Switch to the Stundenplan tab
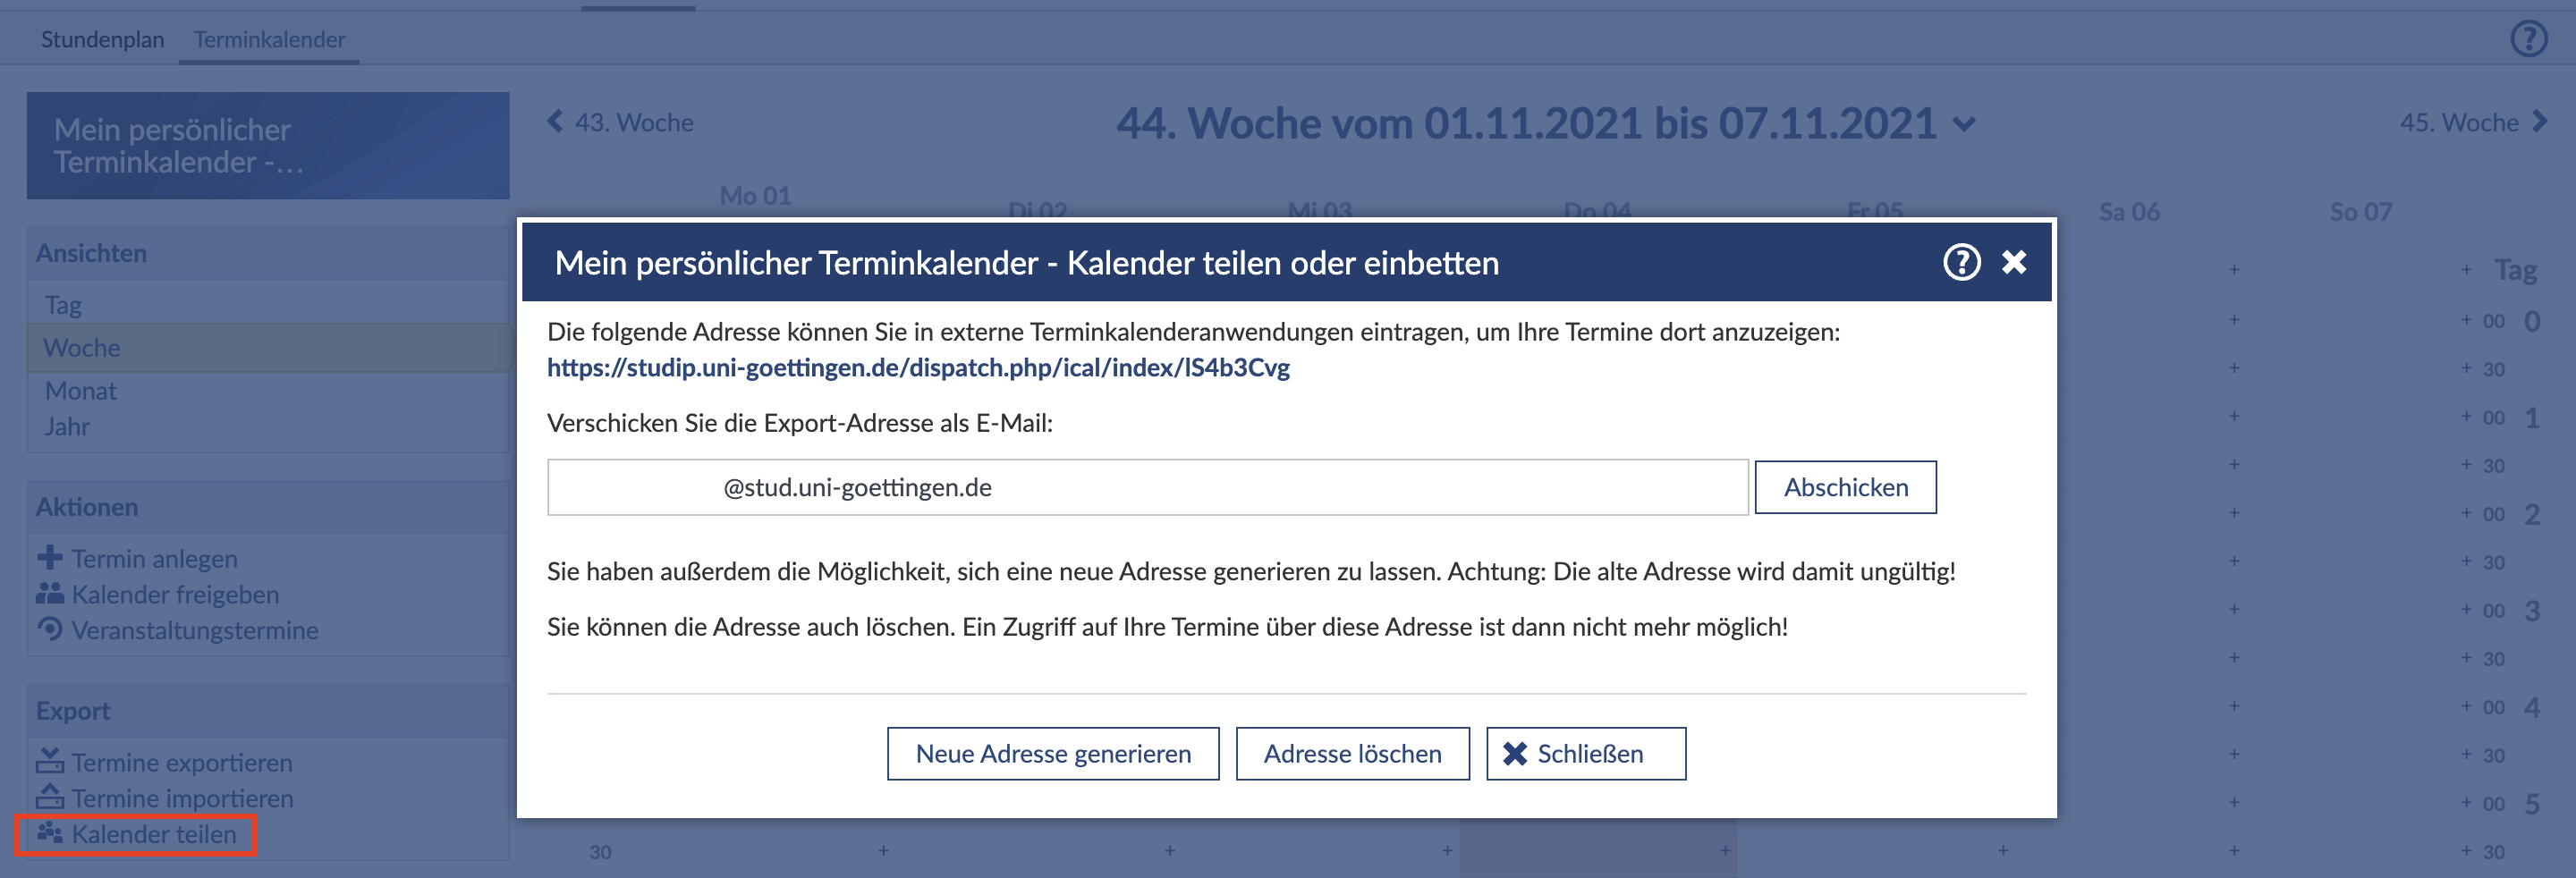The height and width of the screenshot is (878, 2576). click(102, 40)
